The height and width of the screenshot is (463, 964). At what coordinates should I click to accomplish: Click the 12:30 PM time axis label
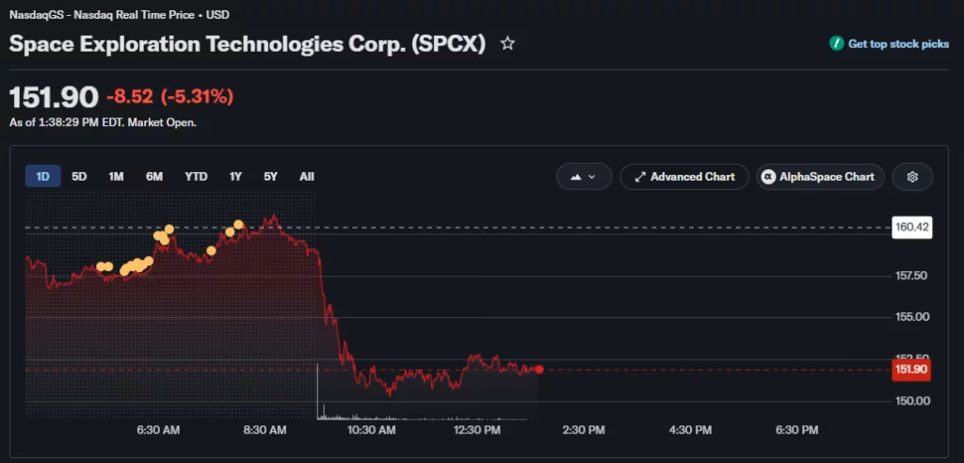pyautogui.click(x=477, y=430)
